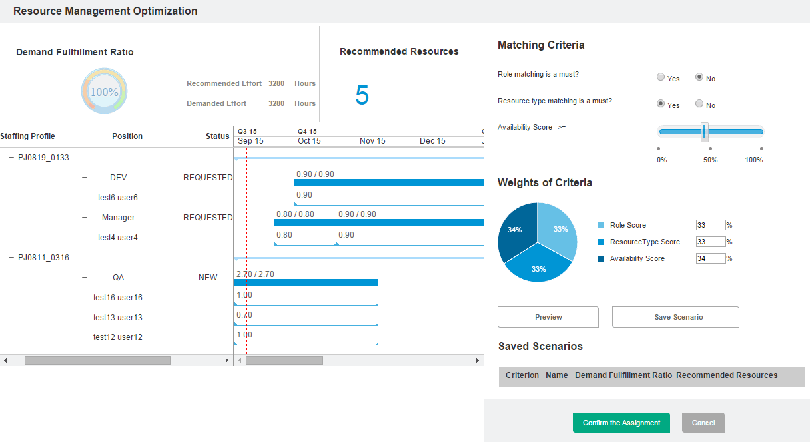Click the Position column header
This screenshot has width=810, height=442.
[127, 136]
